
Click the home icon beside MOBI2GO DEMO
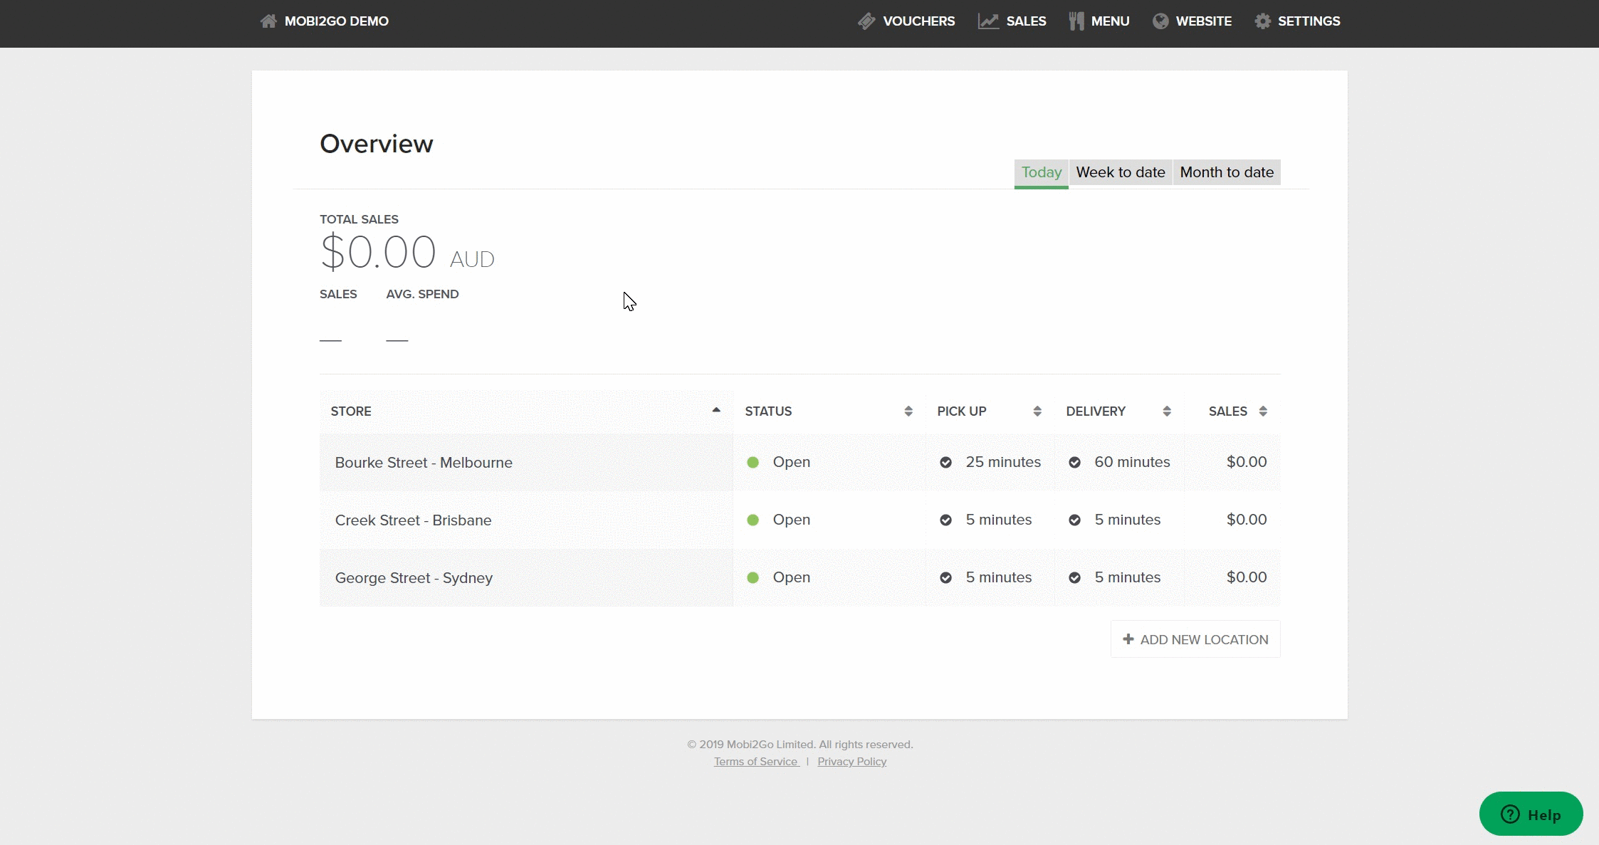(x=268, y=21)
